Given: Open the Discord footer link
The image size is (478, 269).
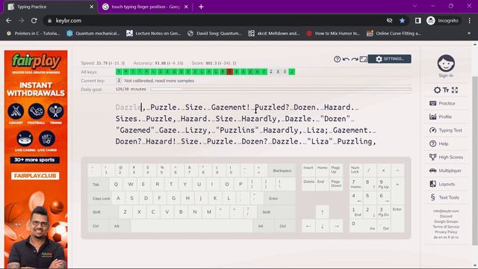Looking at the screenshot, I should [446, 216].
